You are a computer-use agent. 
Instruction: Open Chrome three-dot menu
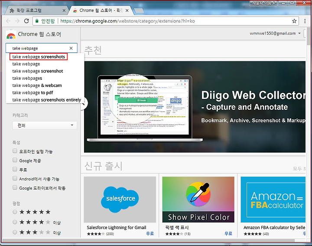tap(305, 21)
